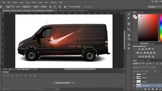Switch to the Libraries tab
Screen dimensions: 162x91
[135, 43]
